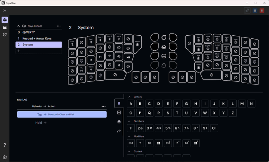Viewport: 269px width, 162px height.
Task: Select the Blue backlight color key
Action: [x=198, y=57]
